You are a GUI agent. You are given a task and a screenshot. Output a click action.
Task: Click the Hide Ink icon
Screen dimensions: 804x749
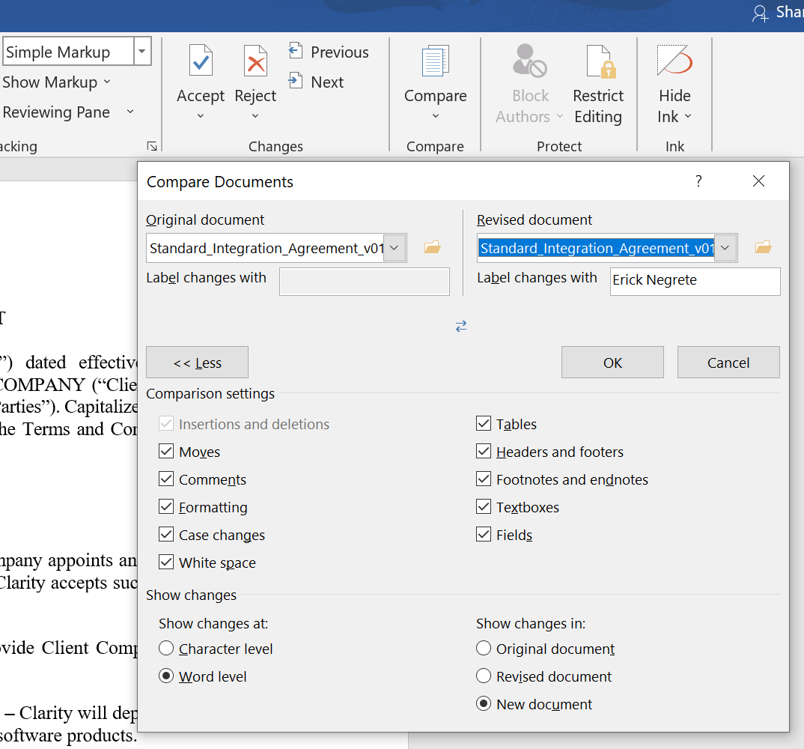click(674, 61)
